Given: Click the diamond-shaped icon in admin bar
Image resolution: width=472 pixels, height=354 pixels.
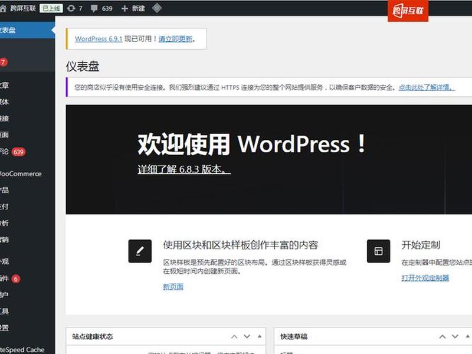Looking at the screenshot, I should coord(157,8).
